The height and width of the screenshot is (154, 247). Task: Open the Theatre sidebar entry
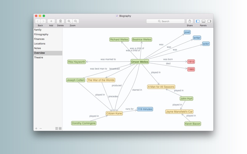48,58
